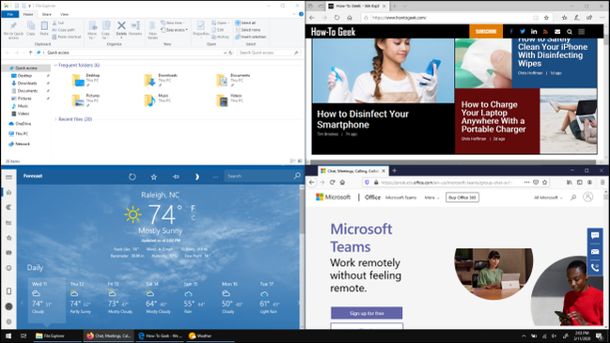The image size is (610, 343).
Task: Click Firefox reload icon
Action: tap(332, 182)
